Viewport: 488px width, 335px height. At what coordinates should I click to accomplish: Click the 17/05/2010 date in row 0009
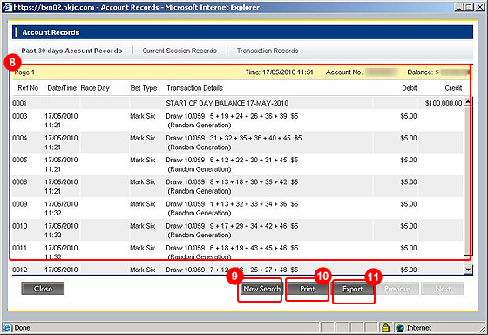(x=61, y=204)
